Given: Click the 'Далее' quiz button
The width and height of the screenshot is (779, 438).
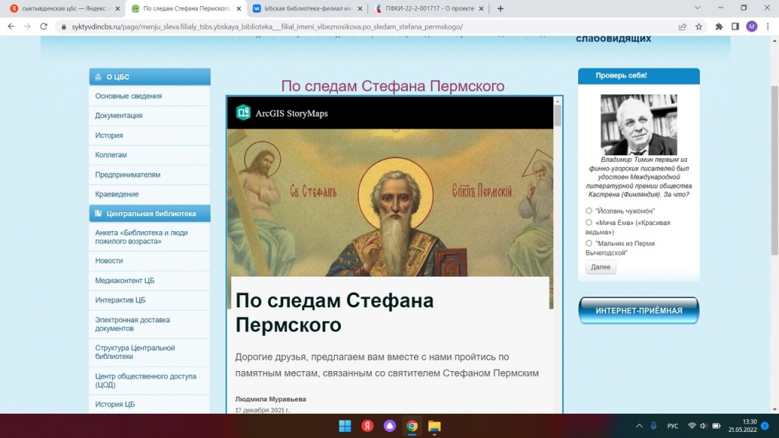Looking at the screenshot, I should [601, 267].
